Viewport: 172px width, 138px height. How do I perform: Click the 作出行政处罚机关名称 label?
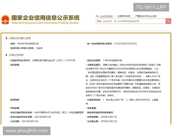tap(21, 112)
